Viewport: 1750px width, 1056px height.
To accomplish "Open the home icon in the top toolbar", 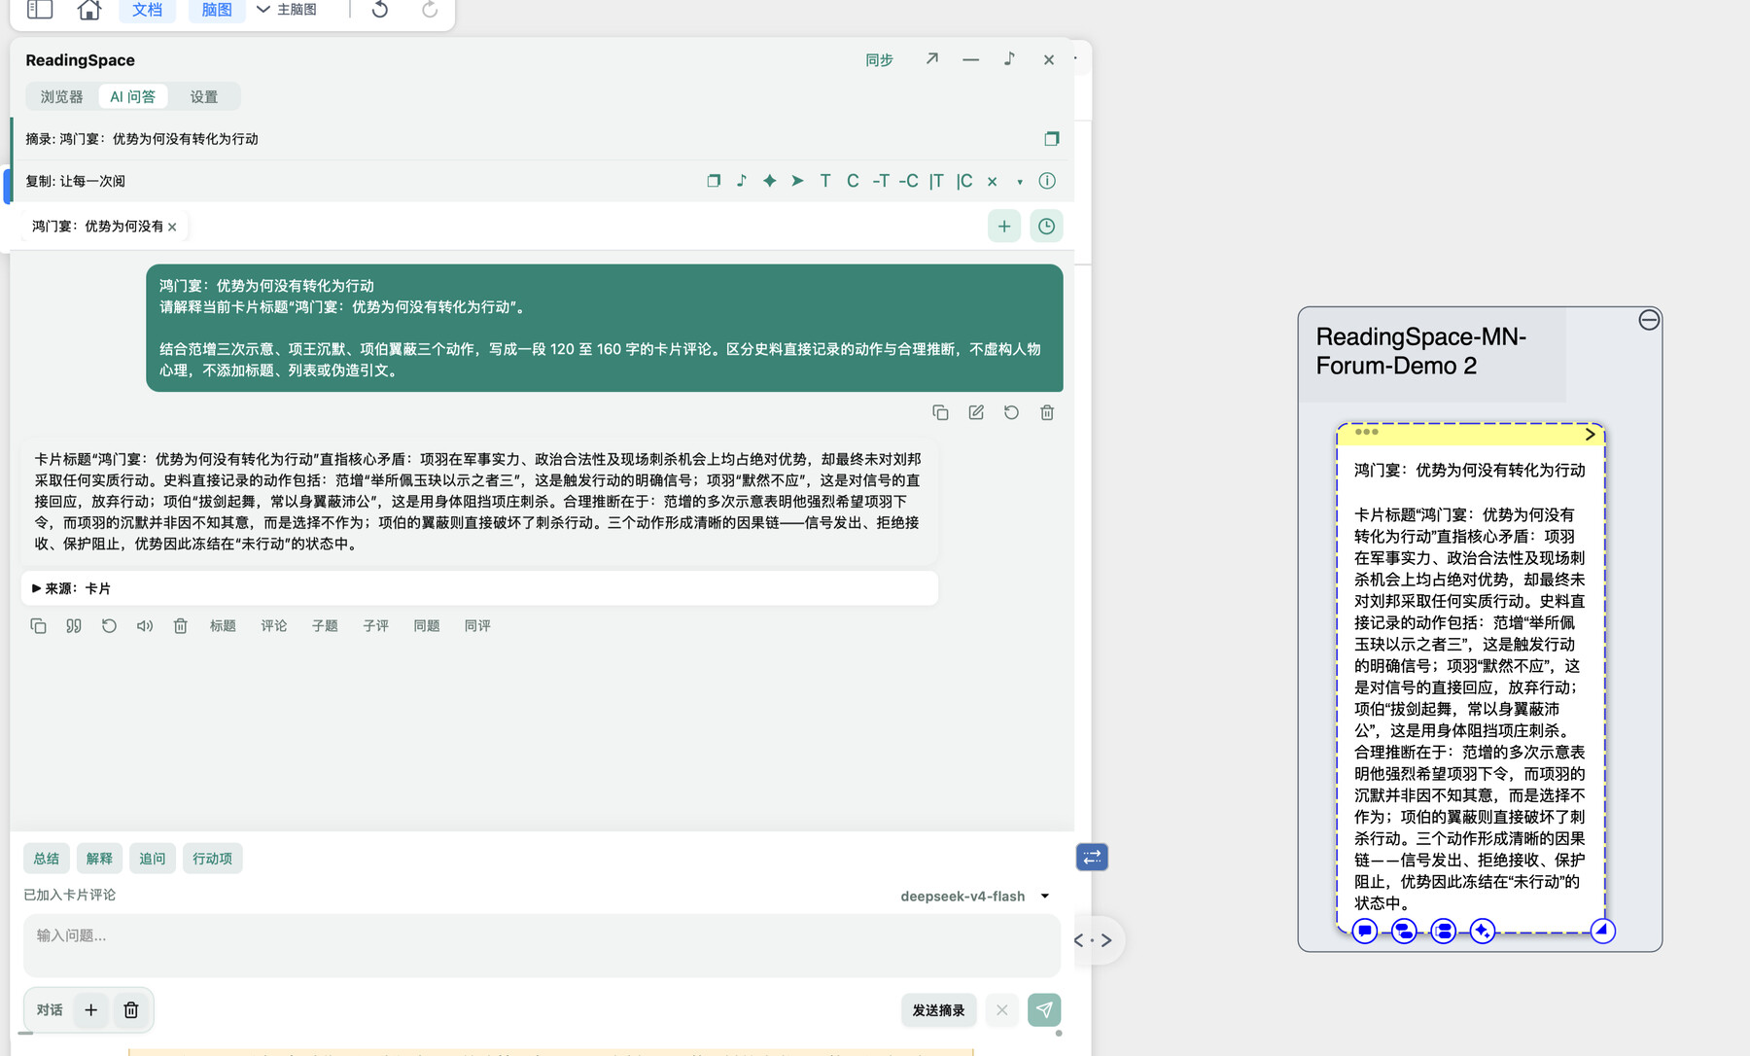I will pyautogui.click(x=89, y=10).
